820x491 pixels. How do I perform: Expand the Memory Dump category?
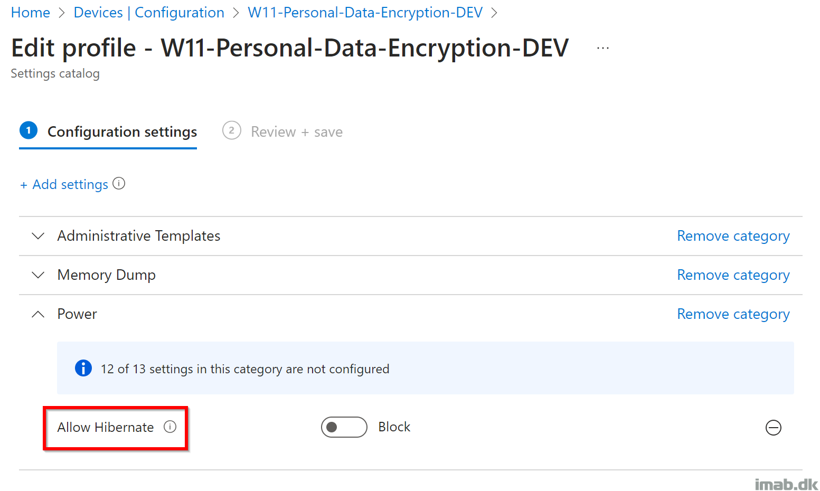coord(38,275)
